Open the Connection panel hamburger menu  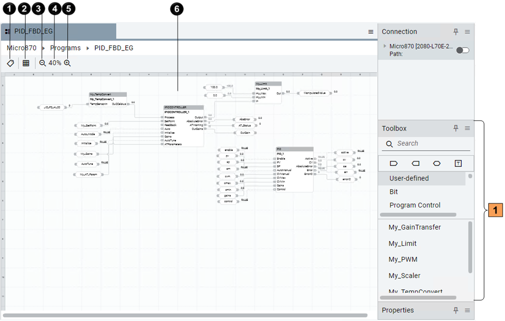coord(467,32)
